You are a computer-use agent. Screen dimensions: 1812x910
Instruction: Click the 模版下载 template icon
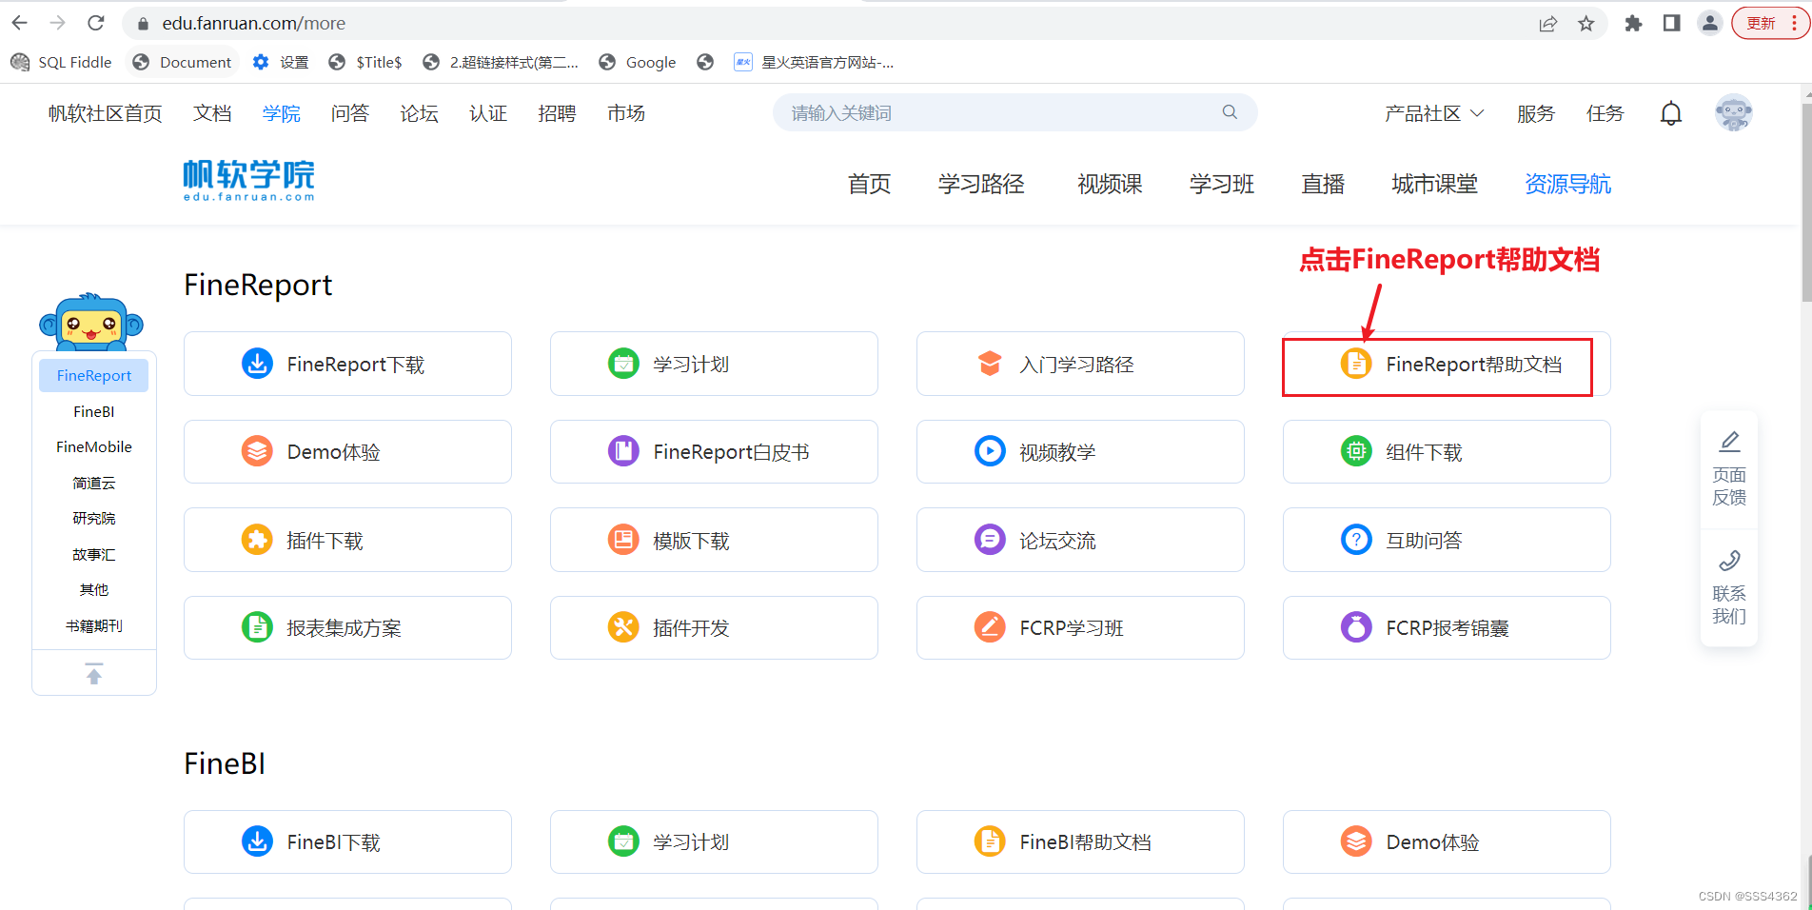pos(623,540)
